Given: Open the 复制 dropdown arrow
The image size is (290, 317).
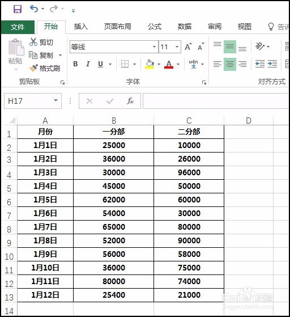Looking at the screenshot, I should [x=60, y=55].
